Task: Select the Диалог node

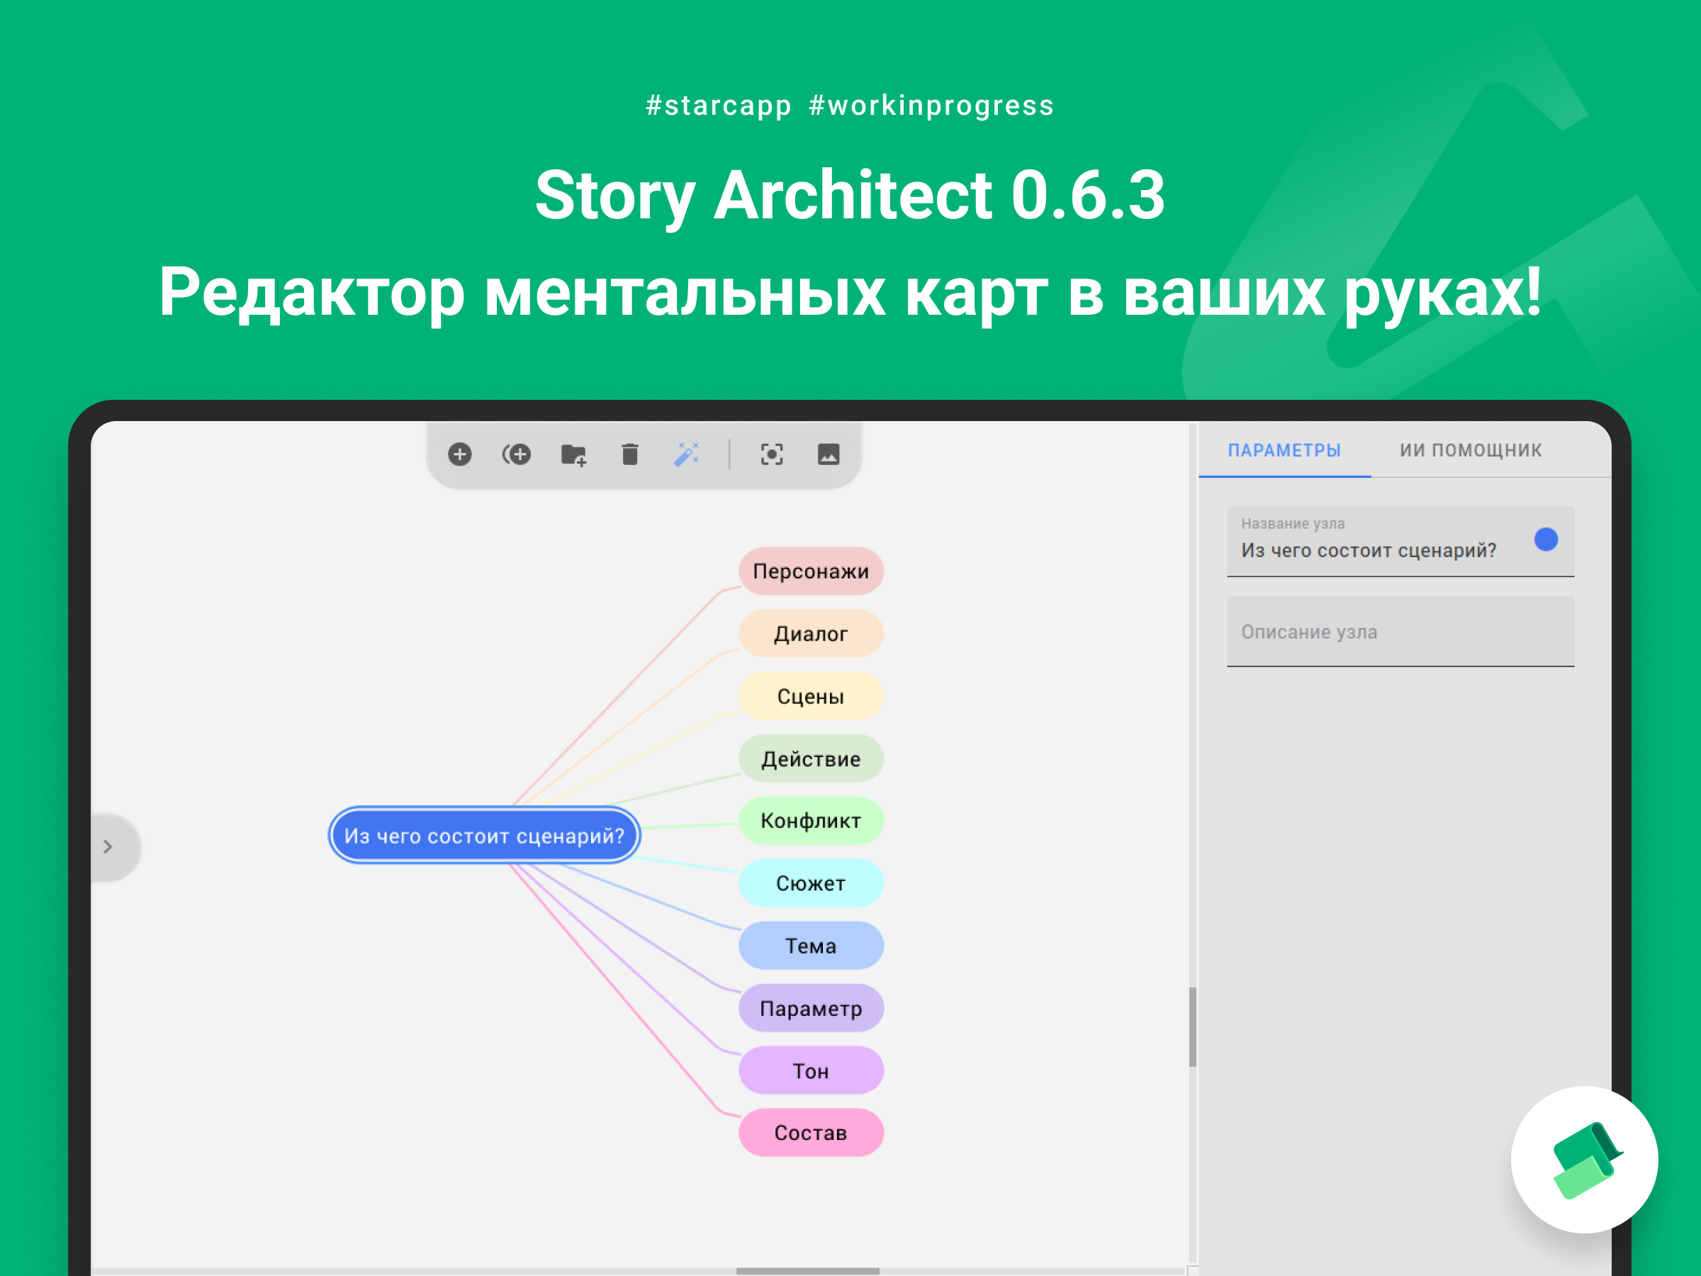Action: coord(811,634)
